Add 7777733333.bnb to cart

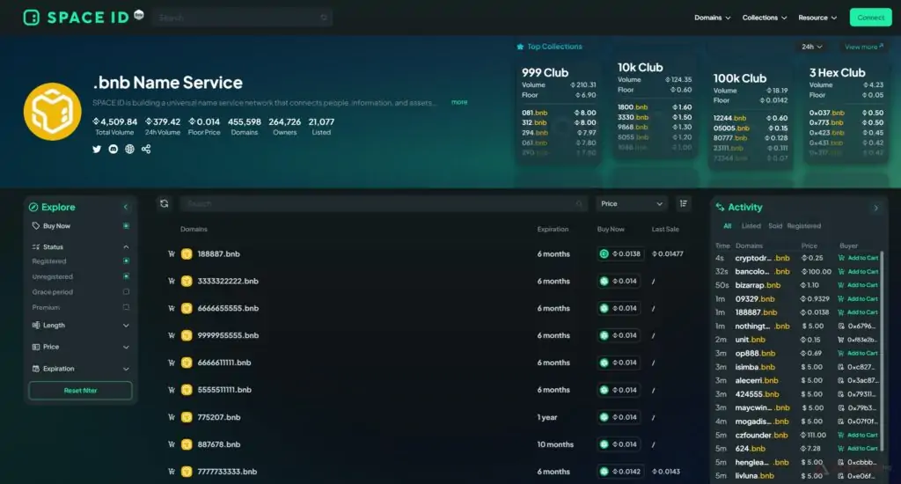click(x=172, y=472)
